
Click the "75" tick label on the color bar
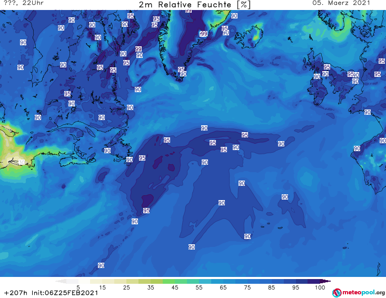point(248,287)
